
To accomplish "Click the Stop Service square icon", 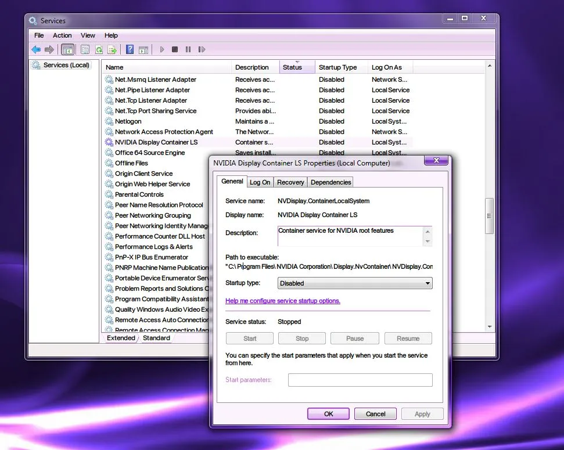I will pos(175,49).
